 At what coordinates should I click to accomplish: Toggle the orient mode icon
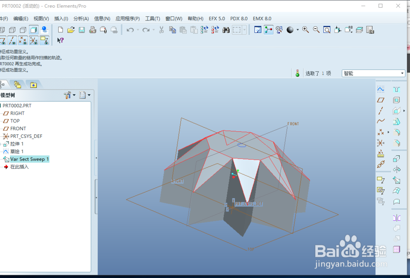pos(279,30)
